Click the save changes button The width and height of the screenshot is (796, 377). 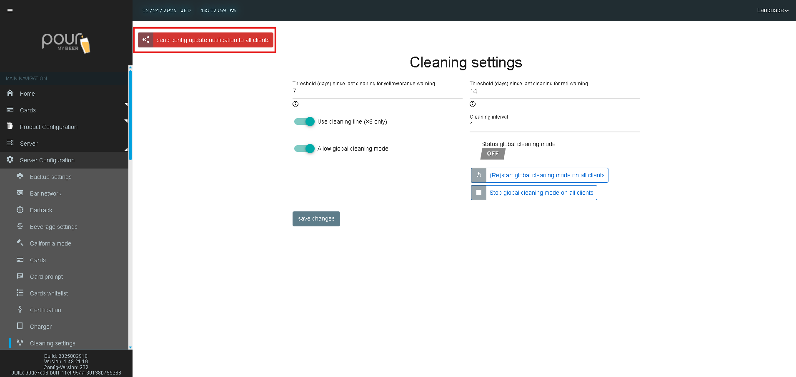point(316,219)
